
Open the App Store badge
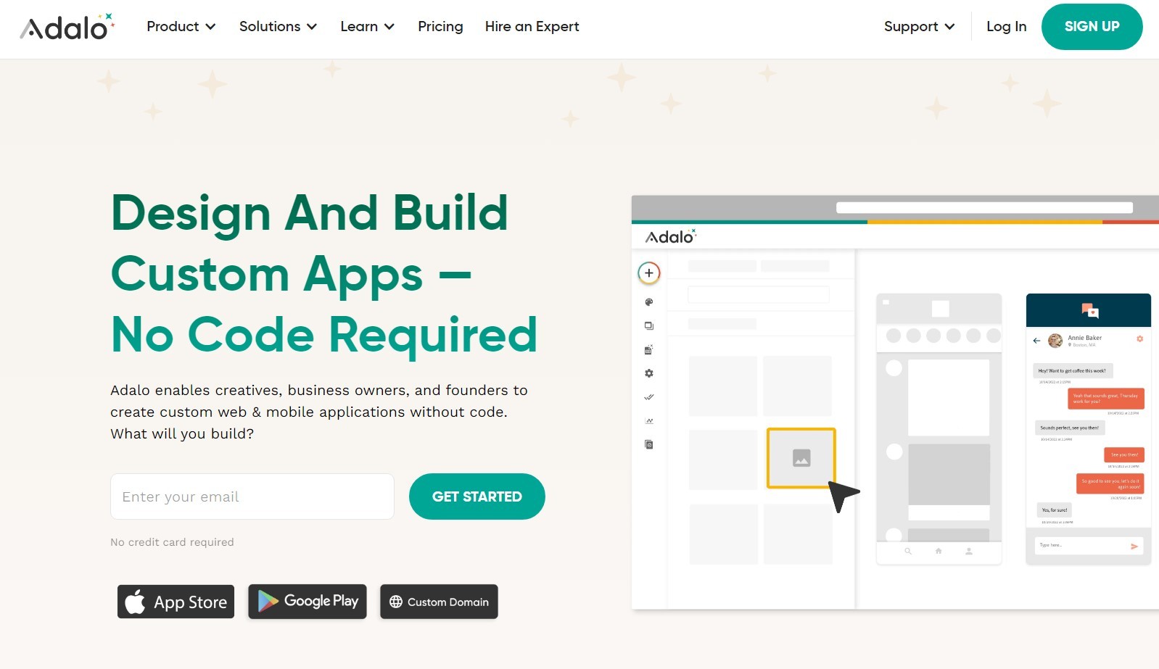pos(176,602)
